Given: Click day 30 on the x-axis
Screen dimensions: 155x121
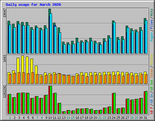Looking at the screenshot, I should [x=141, y=118].
